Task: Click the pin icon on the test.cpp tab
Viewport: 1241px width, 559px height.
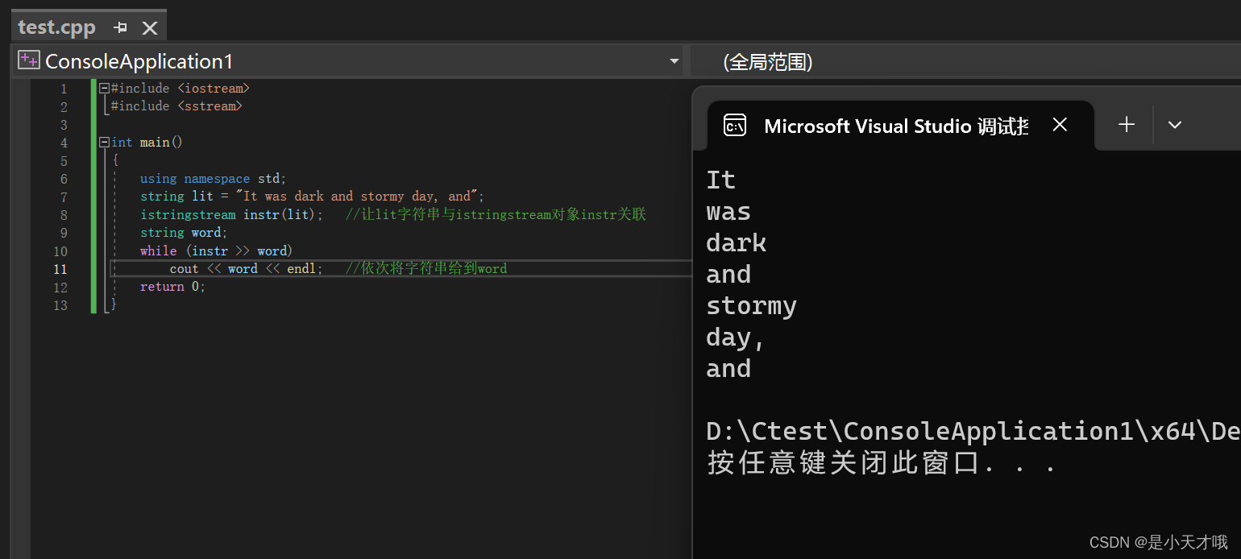Action: (120, 27)
